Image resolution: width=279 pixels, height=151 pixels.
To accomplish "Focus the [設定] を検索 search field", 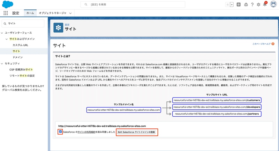I will 133,5.
